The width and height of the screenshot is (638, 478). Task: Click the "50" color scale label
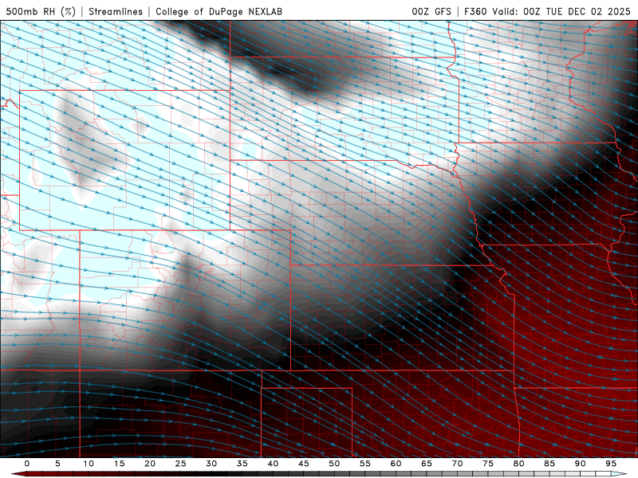tap(334, 464)
